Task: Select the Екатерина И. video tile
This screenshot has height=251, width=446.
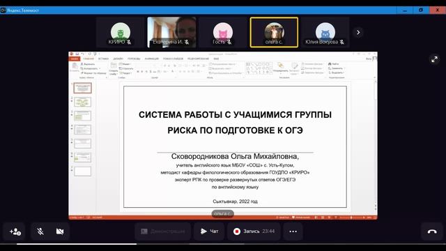Action: click(171, 32)
